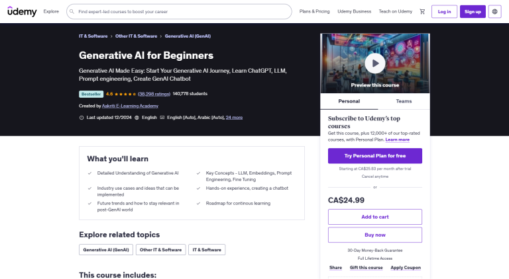Open the shopping cart icon
The height and width of the screenshot is (279, 509).
(422, 12)
